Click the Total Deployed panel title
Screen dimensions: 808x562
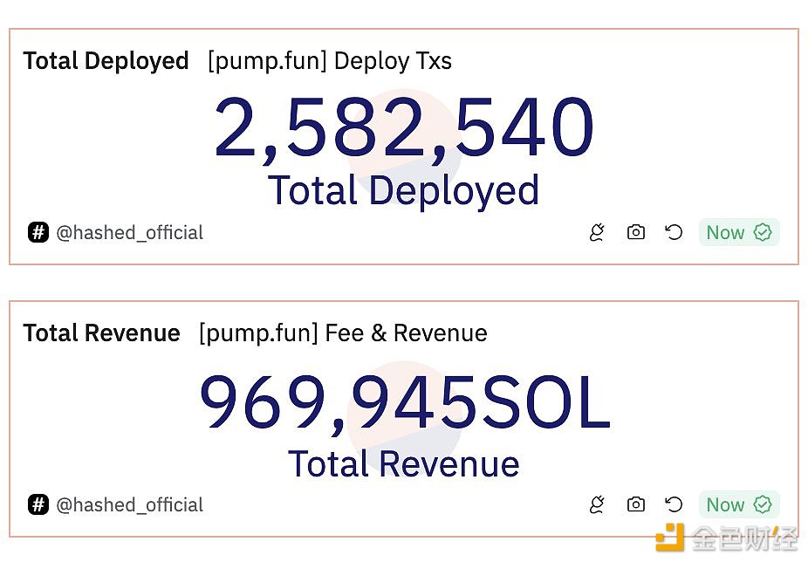(x=106, y=61)
